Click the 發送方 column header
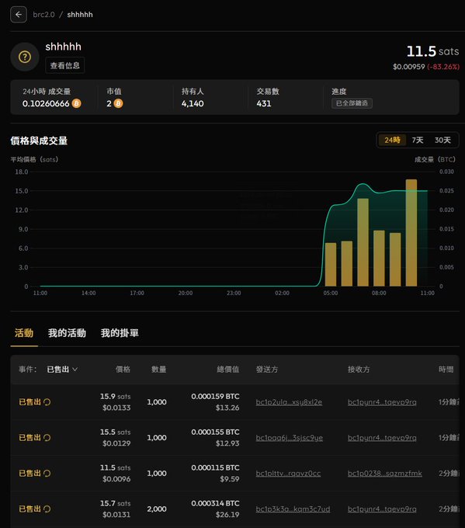The image size is (465, 528). point(267,370)
